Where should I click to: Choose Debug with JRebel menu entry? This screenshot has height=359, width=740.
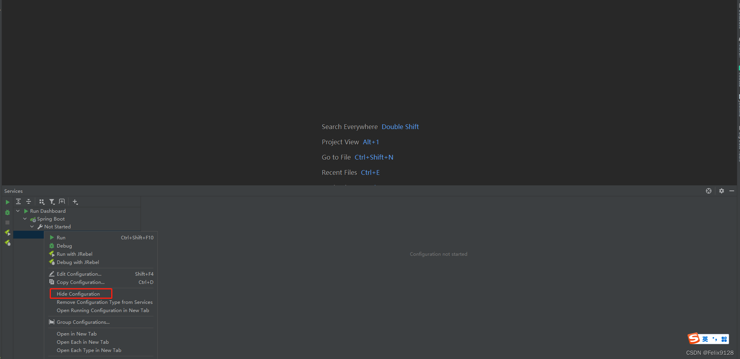coord(101,262)
